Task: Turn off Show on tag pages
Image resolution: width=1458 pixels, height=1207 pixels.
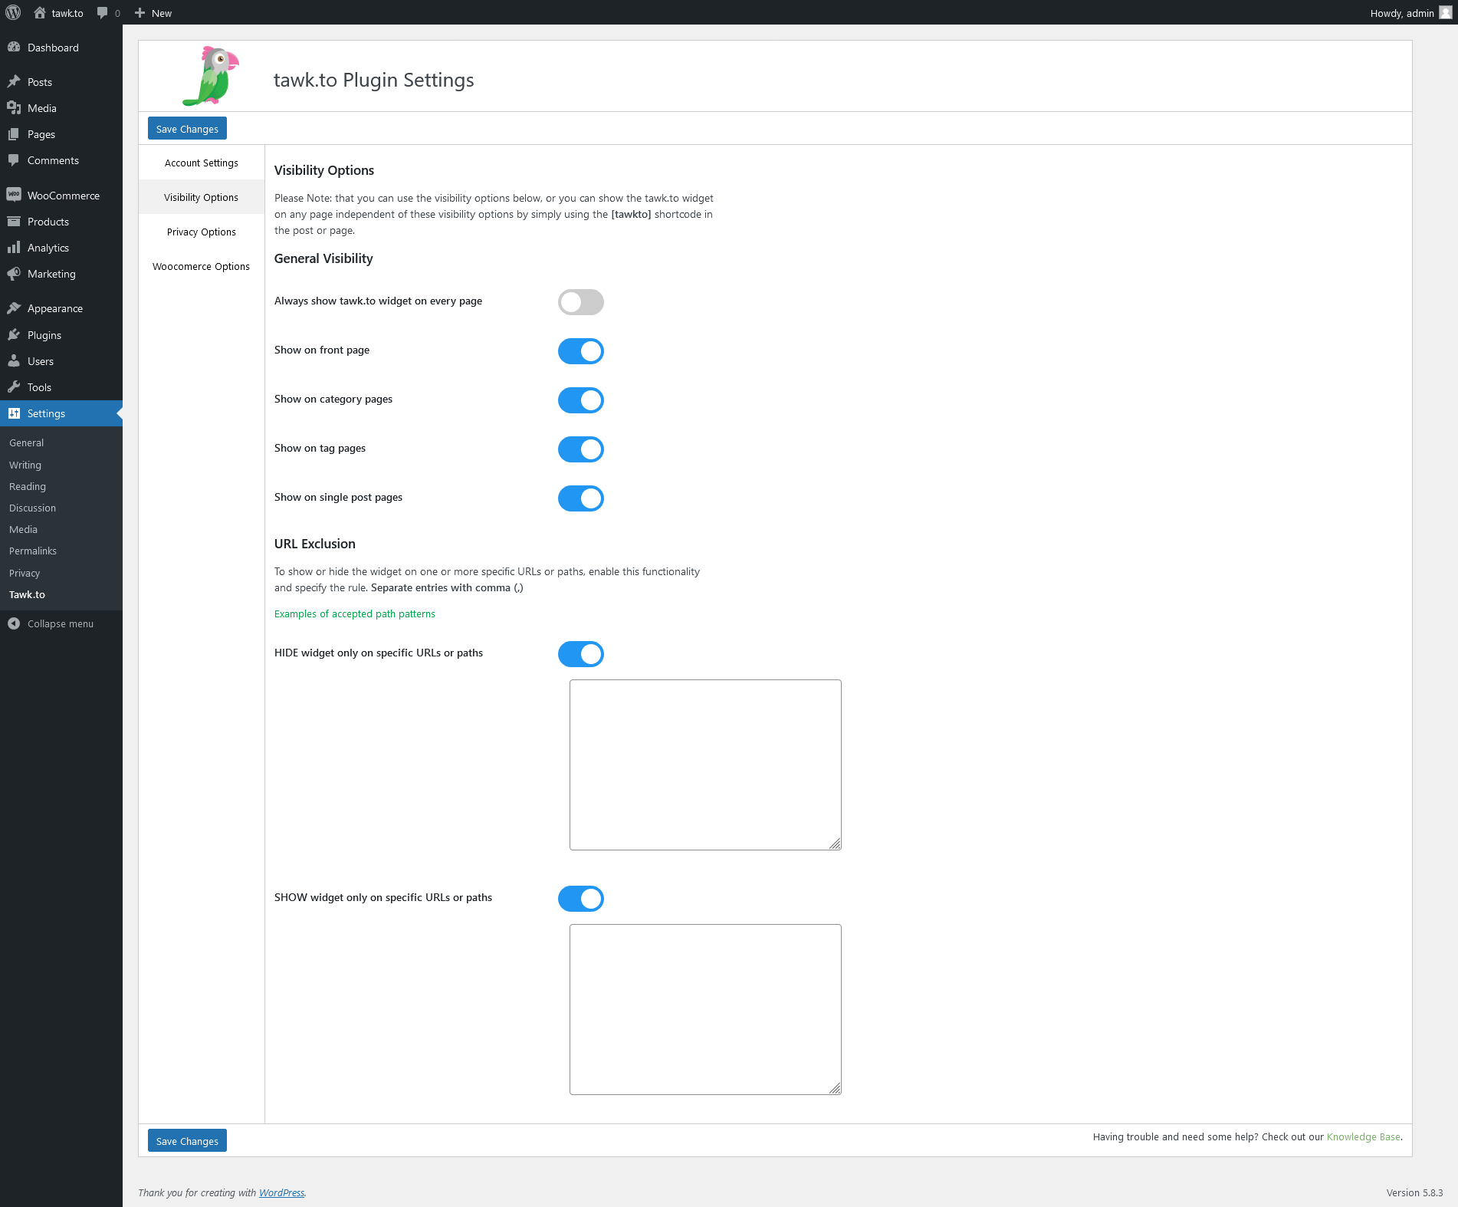Action: tap(580, 449)
